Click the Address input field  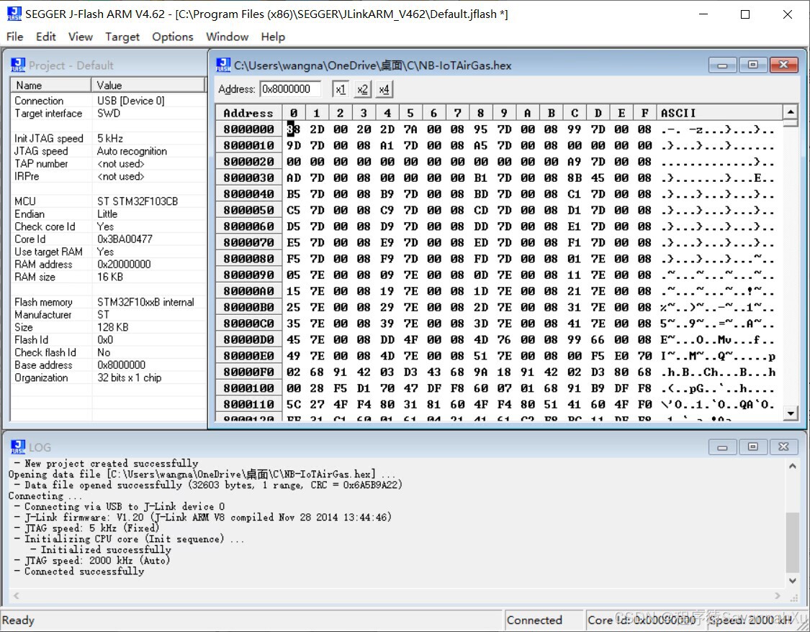point(290,89)
